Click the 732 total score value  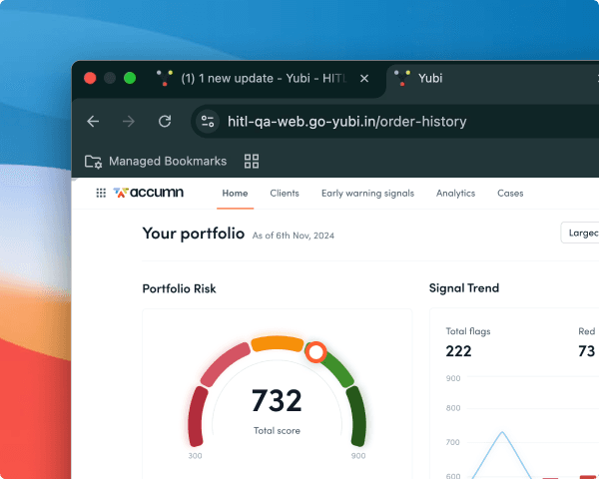point(277,401)
